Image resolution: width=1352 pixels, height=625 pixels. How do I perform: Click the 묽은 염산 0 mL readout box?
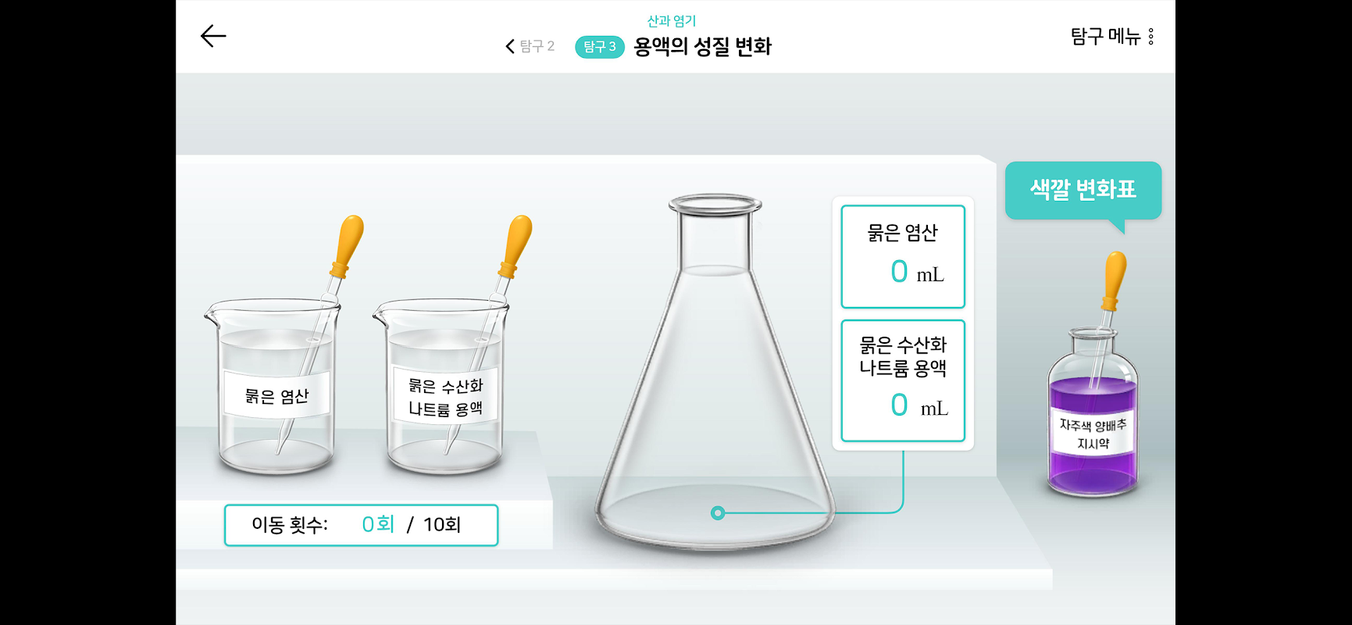pos(903,256)
